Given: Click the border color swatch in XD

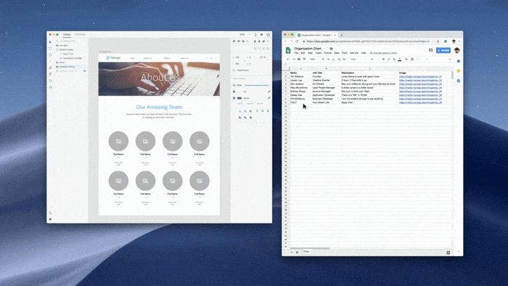Looking at the screenshot, I should pos(239,98).
